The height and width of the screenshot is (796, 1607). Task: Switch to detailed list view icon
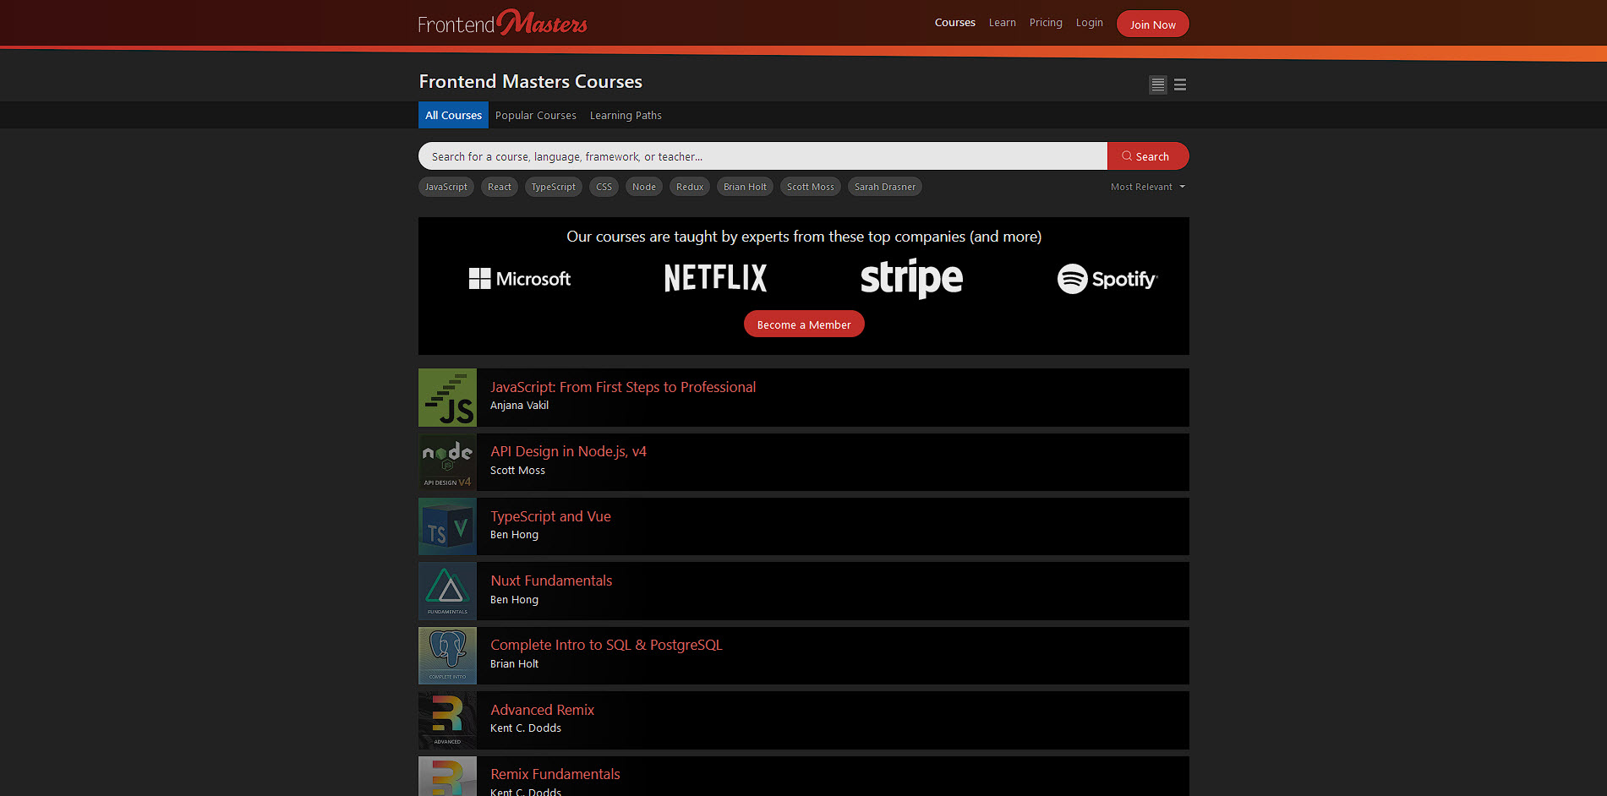1158,85
